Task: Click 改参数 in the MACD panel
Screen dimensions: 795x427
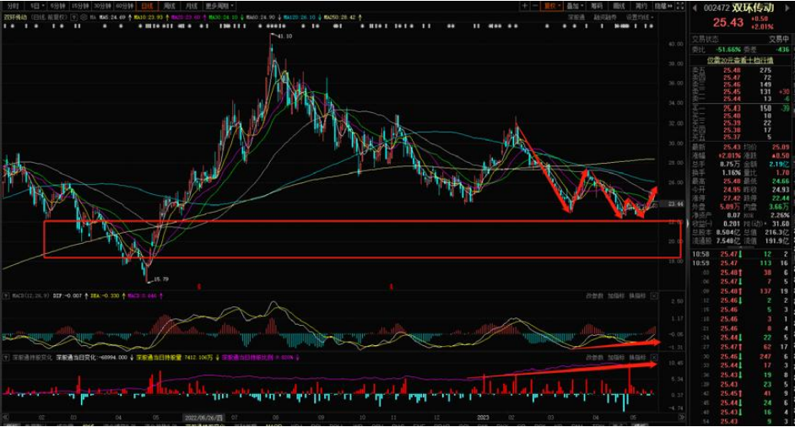Action: [x=593, y=296]
